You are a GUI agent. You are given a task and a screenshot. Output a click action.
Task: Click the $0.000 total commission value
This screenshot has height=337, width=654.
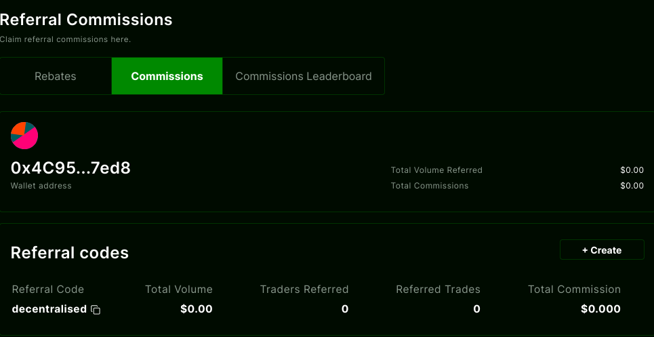[600, 309]
